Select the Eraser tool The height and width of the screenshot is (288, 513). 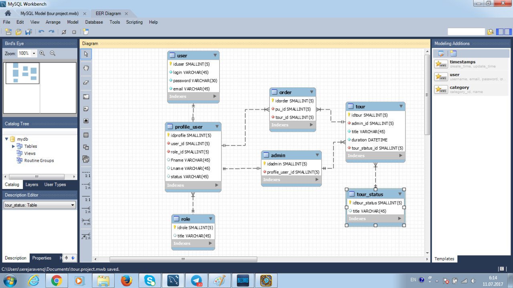pos(86,83)
